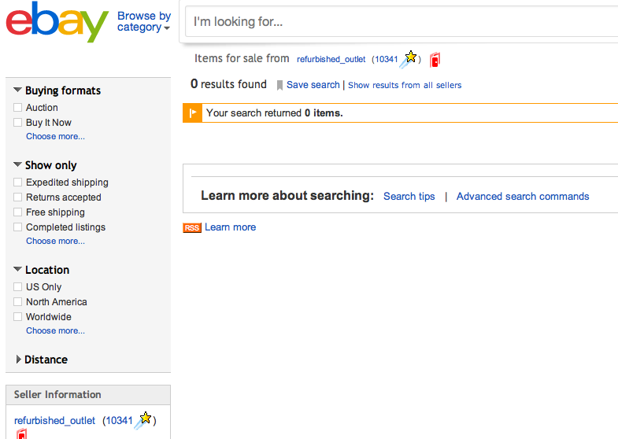Click the eBay logo
Viewport: 618px width, 439px height.
click(57, 22)
